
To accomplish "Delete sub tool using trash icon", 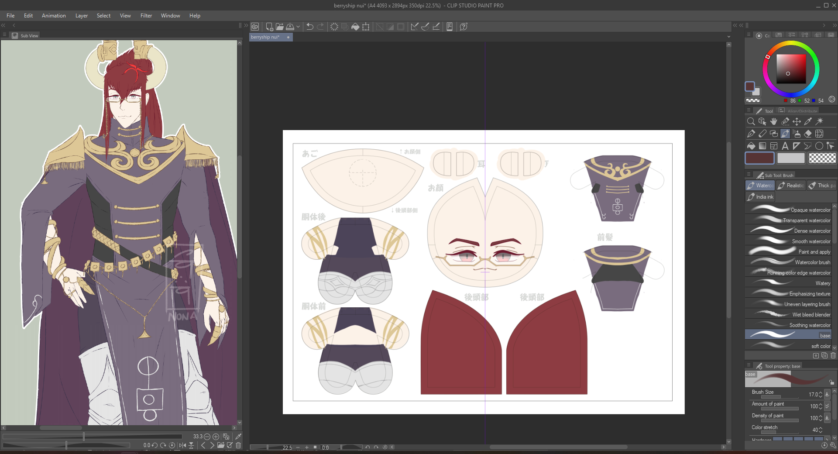I will pos(833,355).
